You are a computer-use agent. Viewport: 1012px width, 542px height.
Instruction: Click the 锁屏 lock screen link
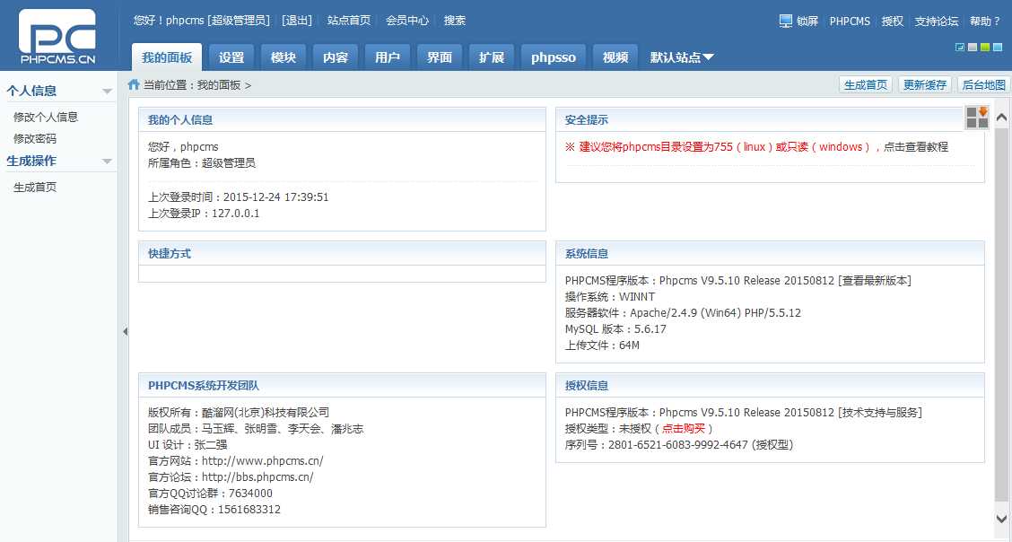(807, 22)
